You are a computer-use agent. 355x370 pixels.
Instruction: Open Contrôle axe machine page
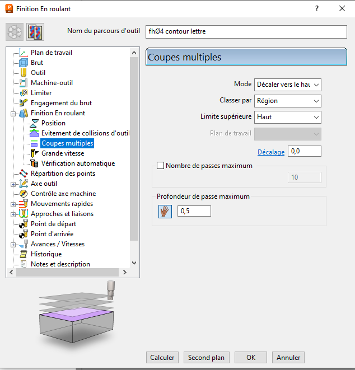point(63,194)
